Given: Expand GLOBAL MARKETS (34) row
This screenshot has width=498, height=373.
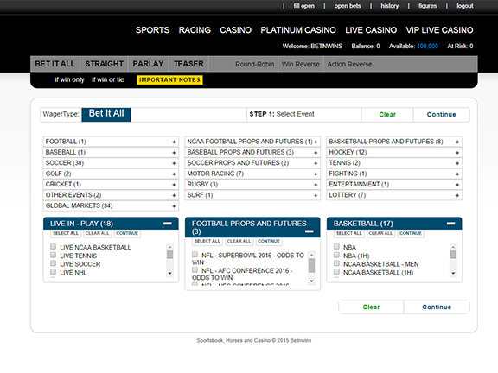Looking at the screenshot, I should [x=111, y=205].
